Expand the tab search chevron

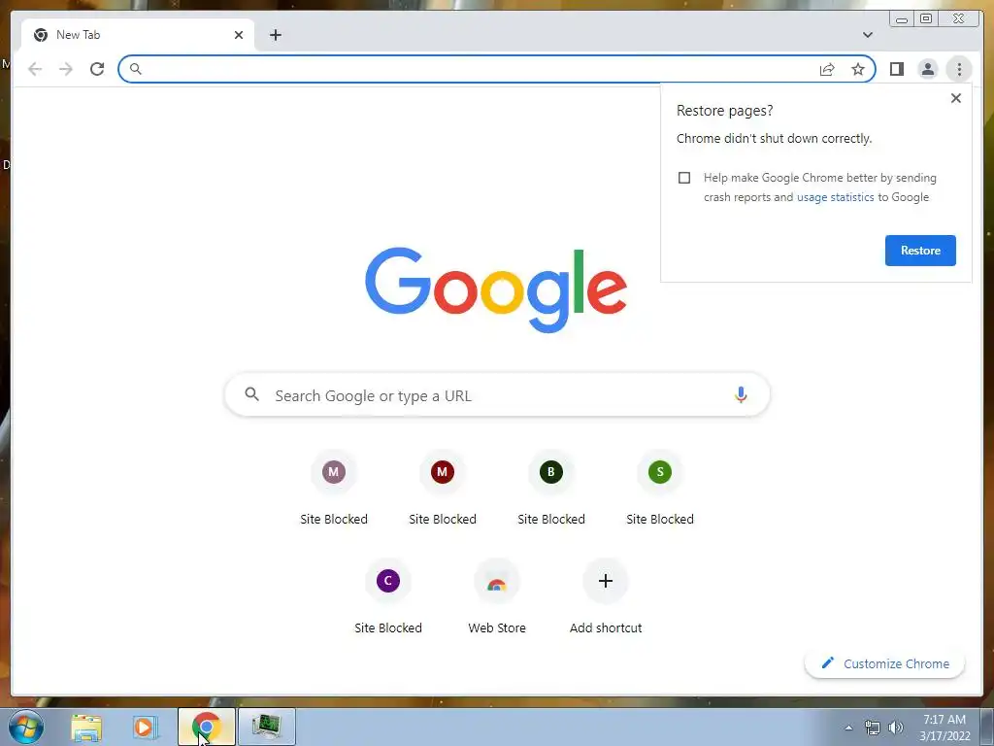click(x=867, y=35)
